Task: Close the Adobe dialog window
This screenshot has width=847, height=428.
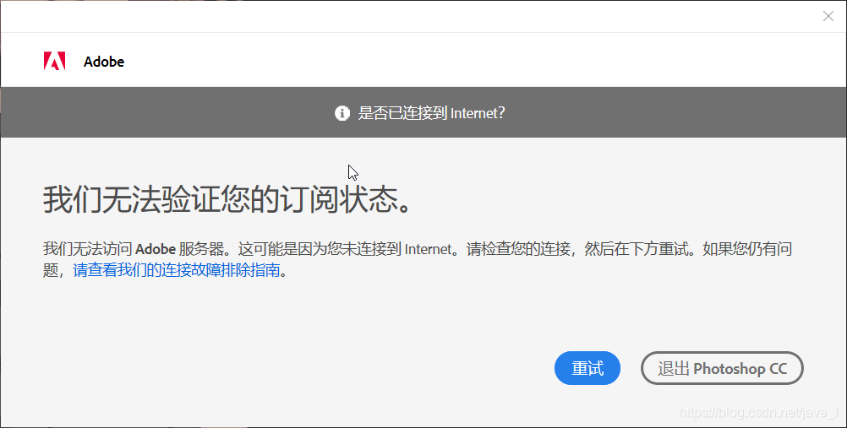Action: (x=828, y=16)
